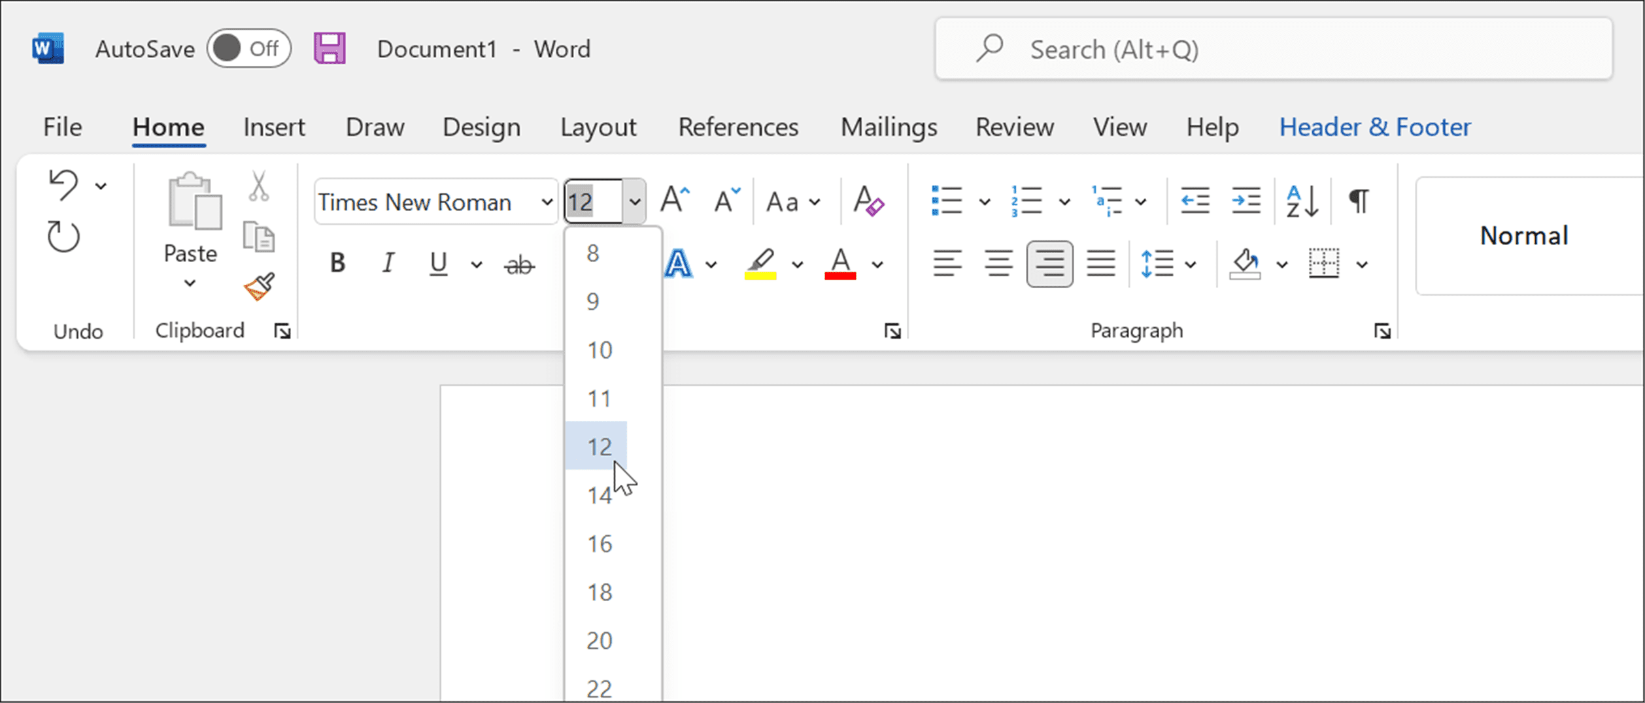Open the Header & Footer tab

(1374, 127)
